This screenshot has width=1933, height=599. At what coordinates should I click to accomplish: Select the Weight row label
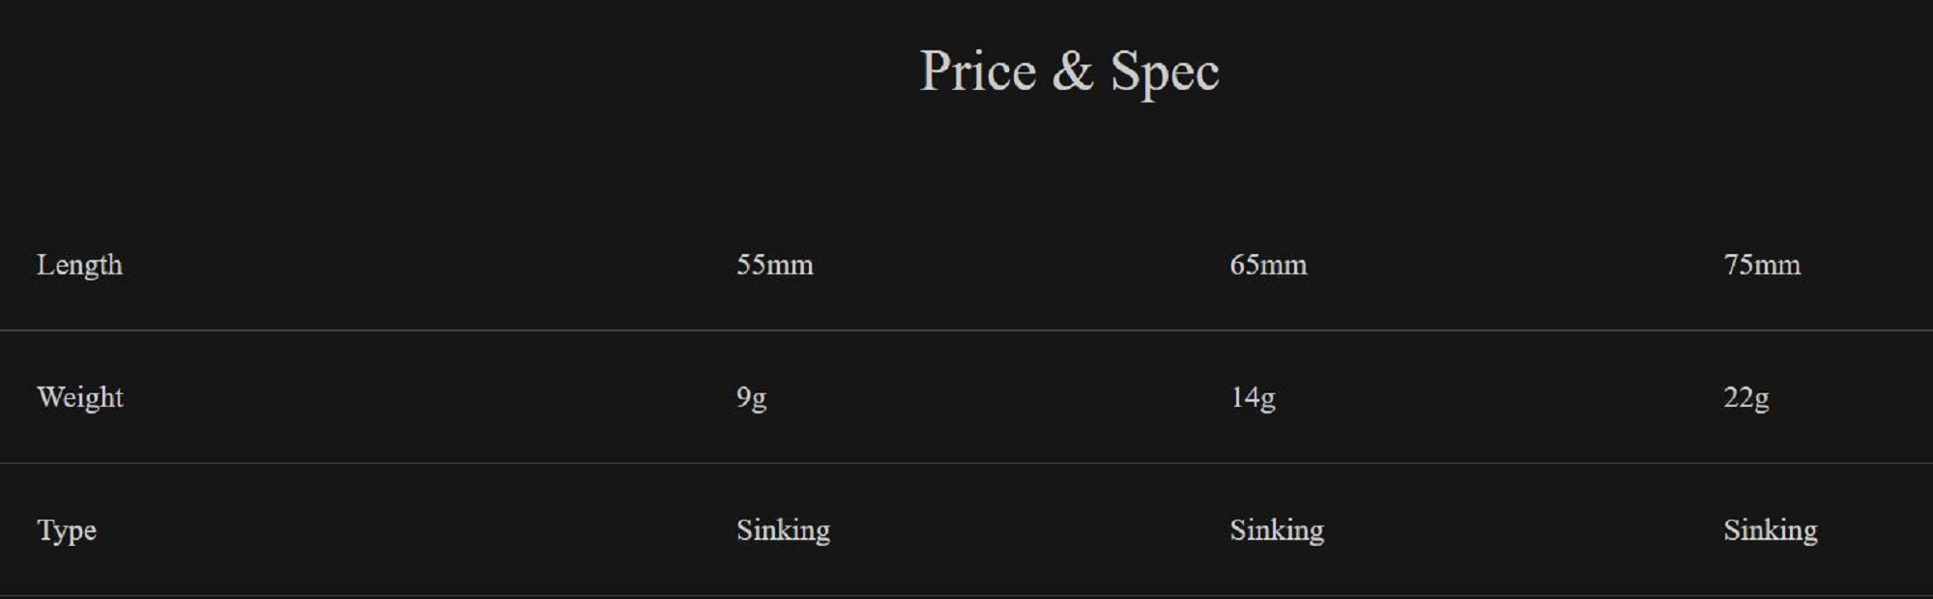(79, 397)
